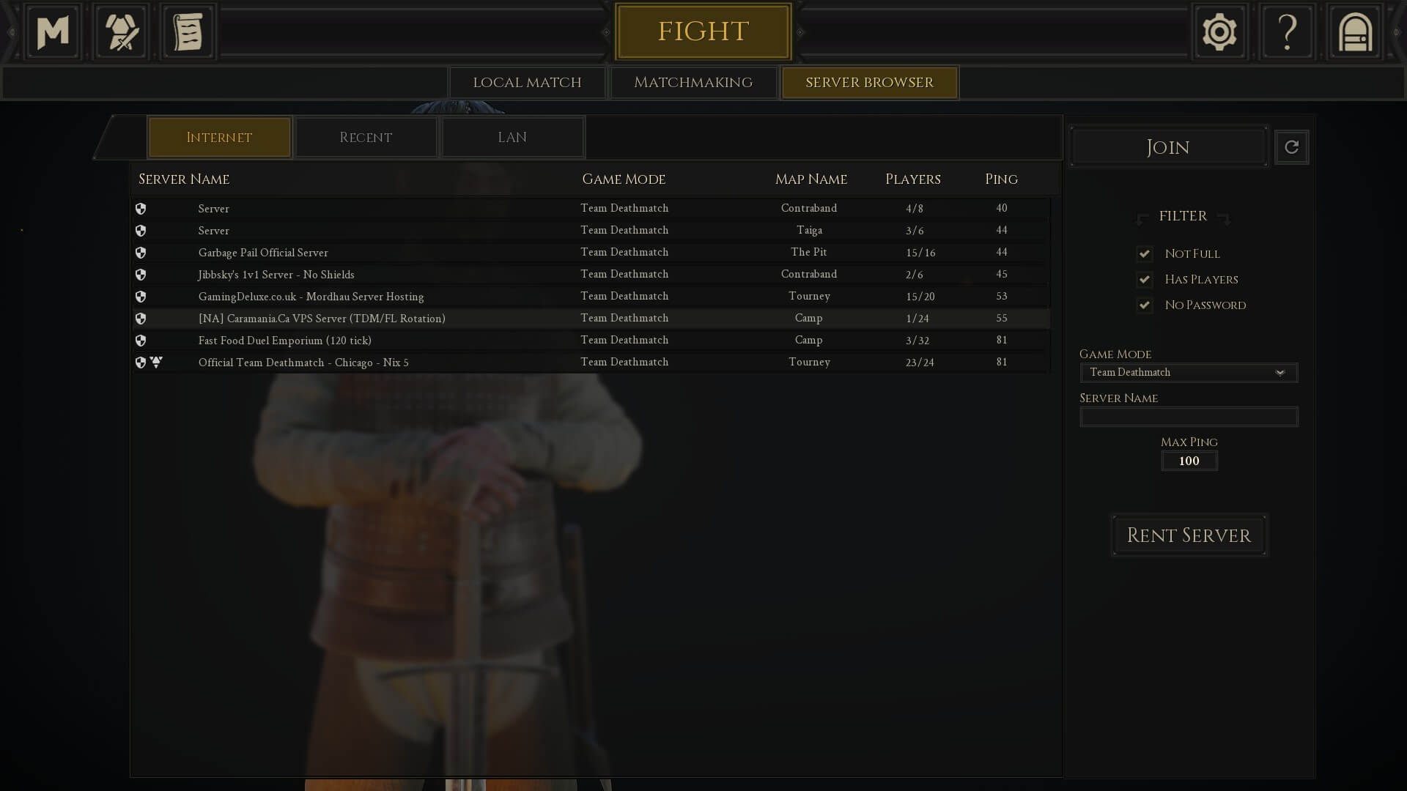
Task: Click the Server Name filter input field
Action: [x=1189, y=417]
